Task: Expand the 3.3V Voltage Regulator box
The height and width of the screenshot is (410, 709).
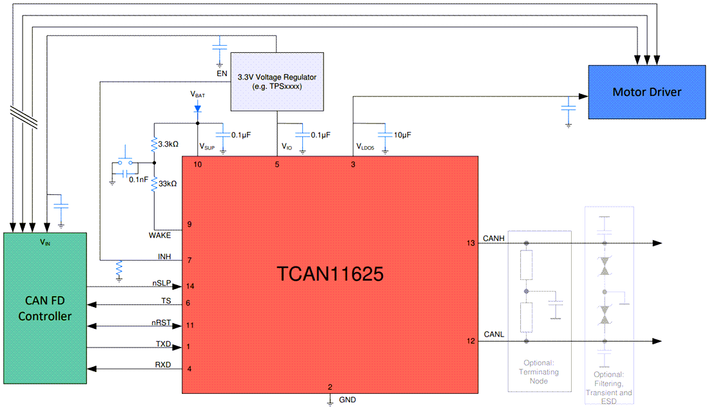Action: [277, 80]
